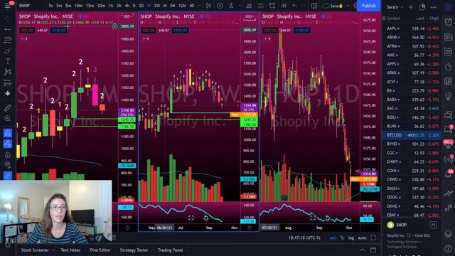Select the 1h timeframe
455x256 pixels.
click(x=111, y=6)
